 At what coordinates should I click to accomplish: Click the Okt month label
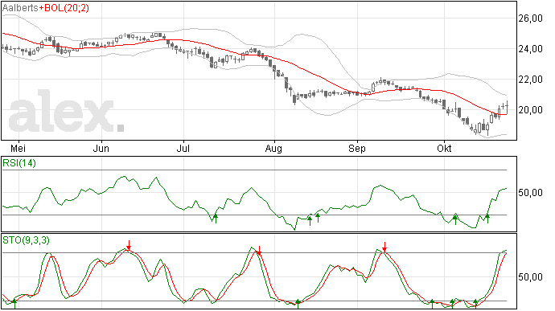pos(444,148)
